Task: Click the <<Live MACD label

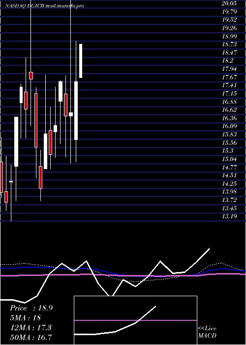Action: click(x=207, y=332)
